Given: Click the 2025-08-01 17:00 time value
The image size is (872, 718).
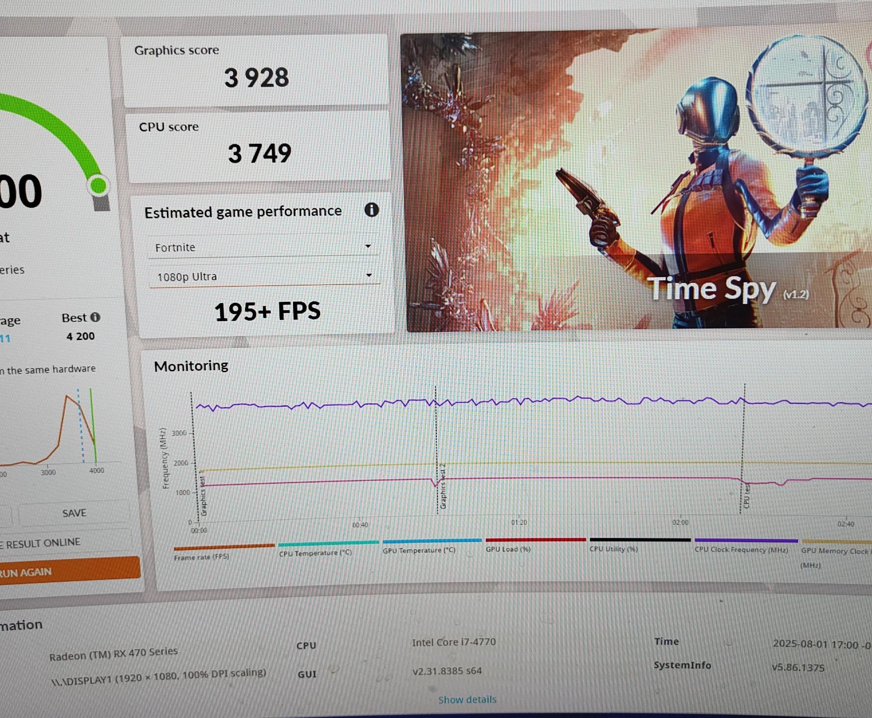Looking at the screenshot, I should tap(822, 644).
